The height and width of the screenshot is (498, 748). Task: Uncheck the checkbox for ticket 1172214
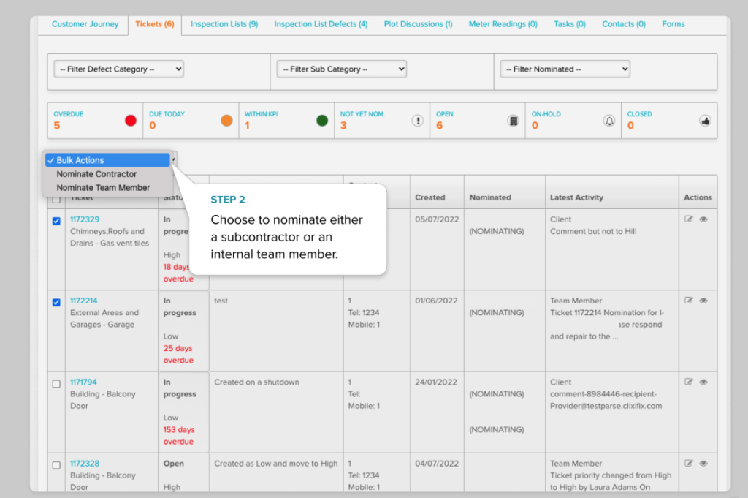click(56, 303)
